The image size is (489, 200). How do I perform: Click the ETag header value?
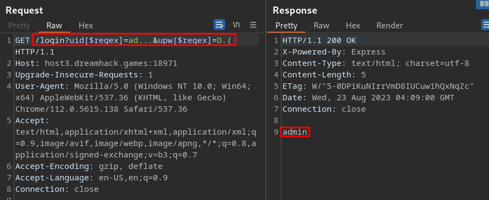tap(393, 86)
